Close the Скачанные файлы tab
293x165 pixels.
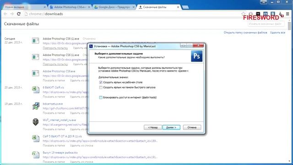pos(178,7)
